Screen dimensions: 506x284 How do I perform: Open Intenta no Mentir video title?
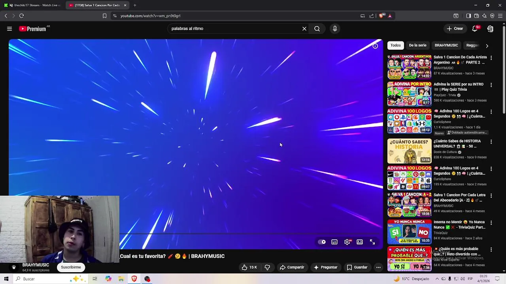click(x=459, y=224)
